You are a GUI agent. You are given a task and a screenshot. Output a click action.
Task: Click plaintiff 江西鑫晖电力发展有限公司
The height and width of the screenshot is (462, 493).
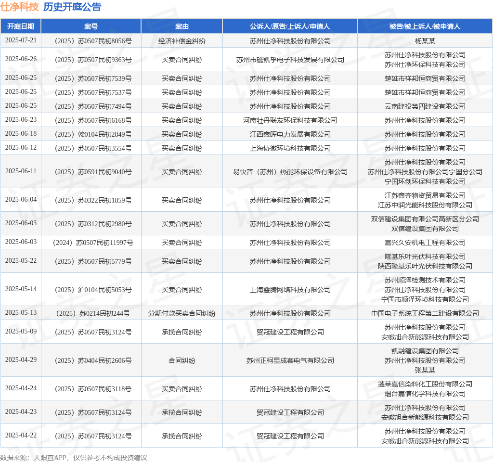point(290,134)
